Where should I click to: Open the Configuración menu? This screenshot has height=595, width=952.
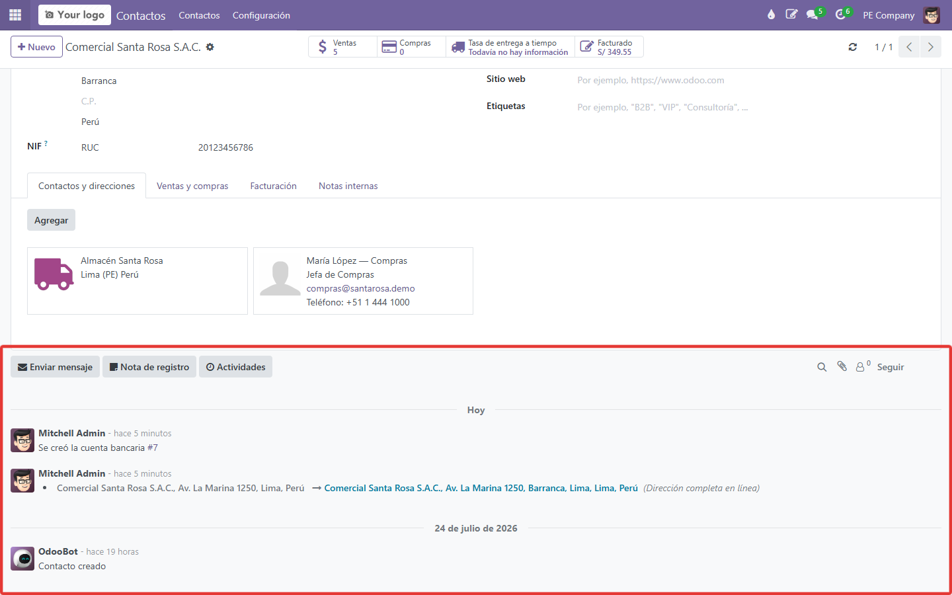tap(261, 15)
